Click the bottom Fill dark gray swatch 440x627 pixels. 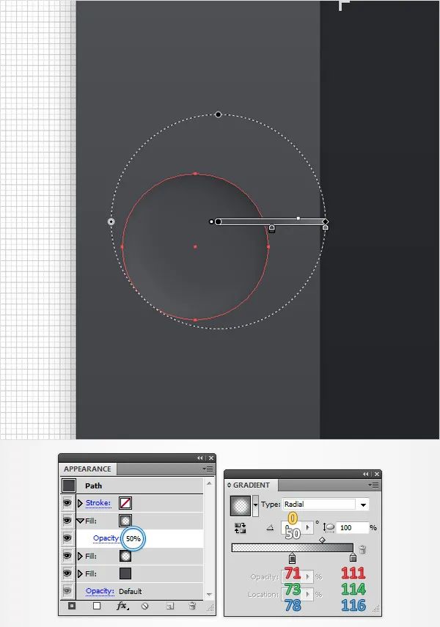click(125, 573)
